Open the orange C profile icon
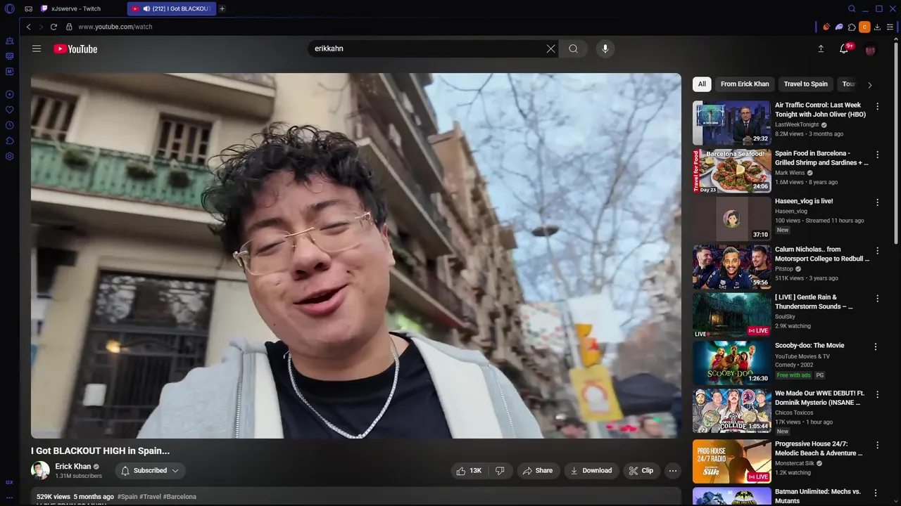The width and height of the screenshot is (901, 506). click(x=864, y=27)
